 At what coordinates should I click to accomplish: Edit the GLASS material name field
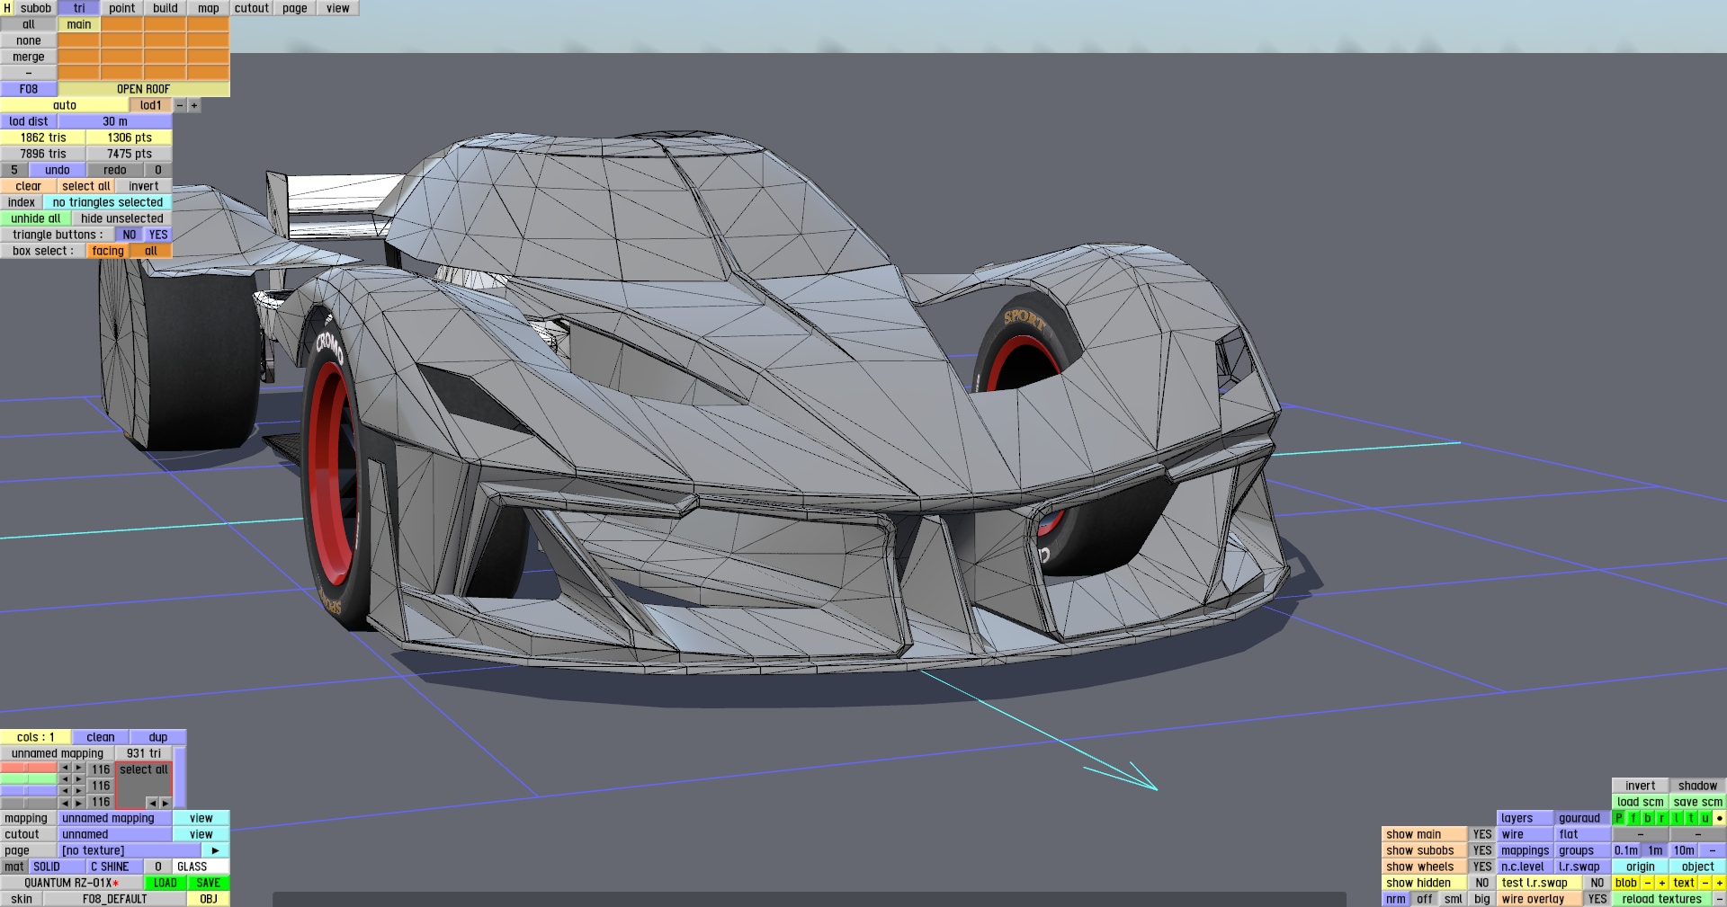(201, 867)
